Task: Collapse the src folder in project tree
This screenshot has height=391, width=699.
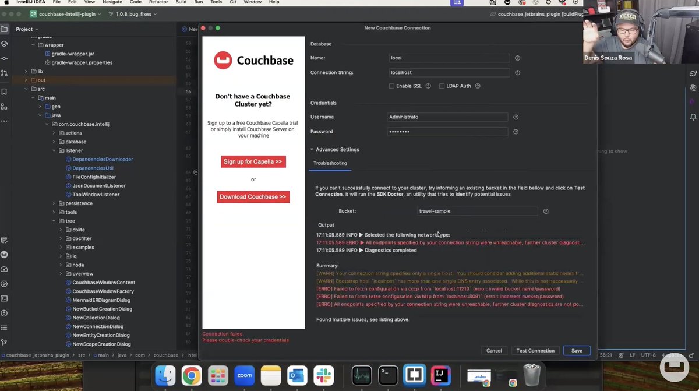Action: (26, 89)
